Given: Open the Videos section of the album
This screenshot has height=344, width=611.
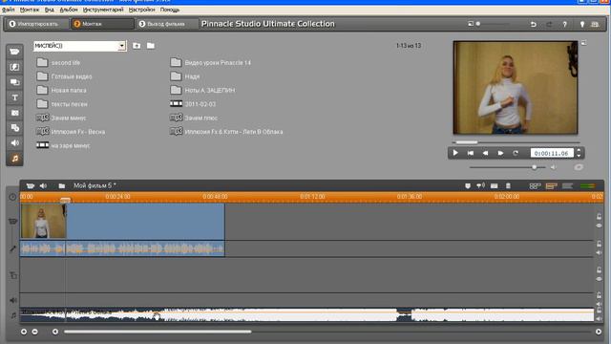Looking at the screenshot, I should 15,52.
